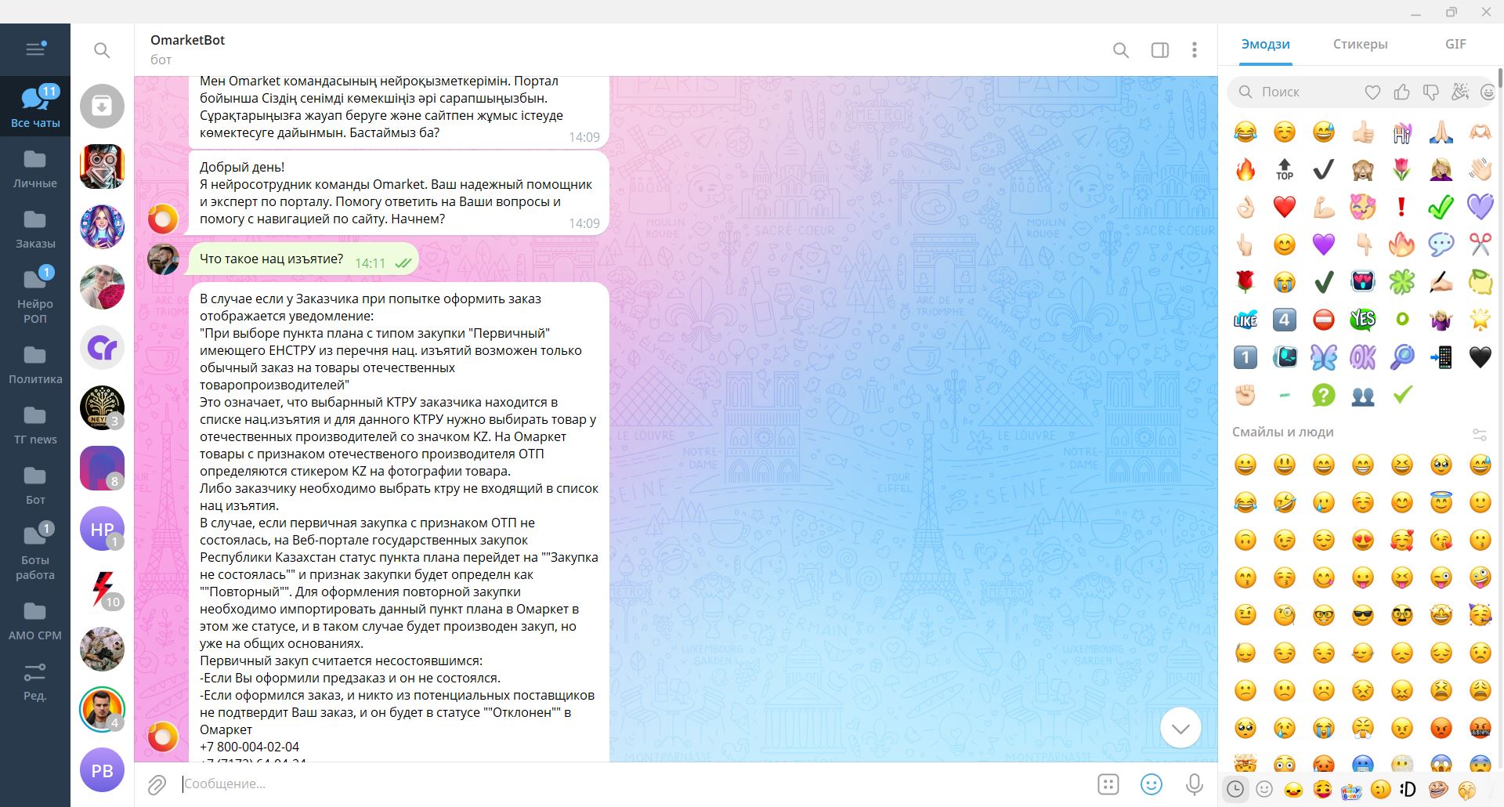
Task: Click the attach file paperclip icon
Action: point(157,784)
